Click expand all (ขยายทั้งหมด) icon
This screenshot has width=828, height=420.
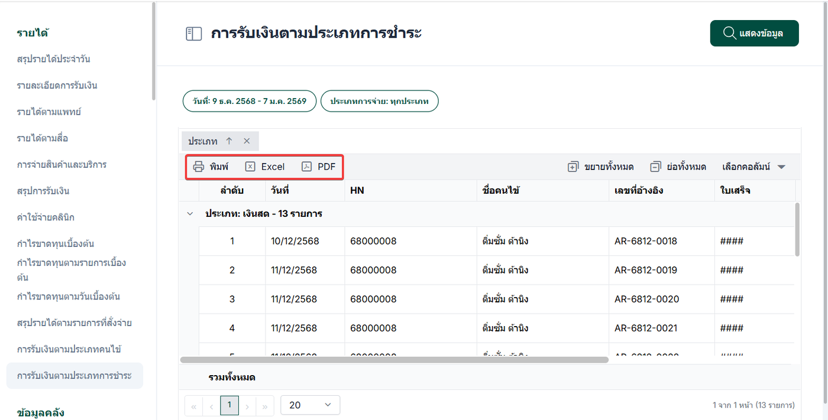(573, 167)
